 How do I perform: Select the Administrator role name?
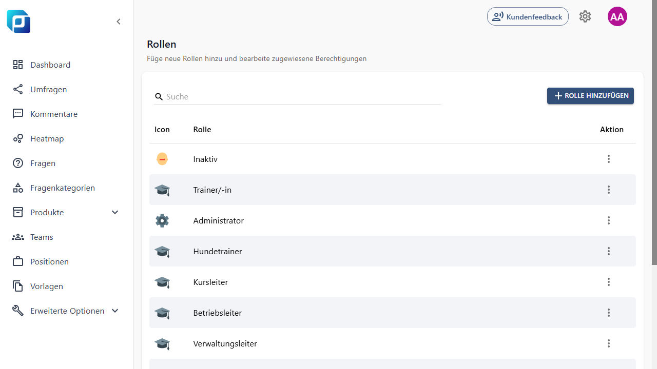point(219,220)
